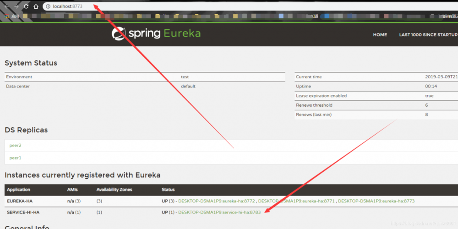458x229 pixels.
Task: Select the SERVICE-HI-HA application cell
Action: pyautogui.click(x=23, y=213)
